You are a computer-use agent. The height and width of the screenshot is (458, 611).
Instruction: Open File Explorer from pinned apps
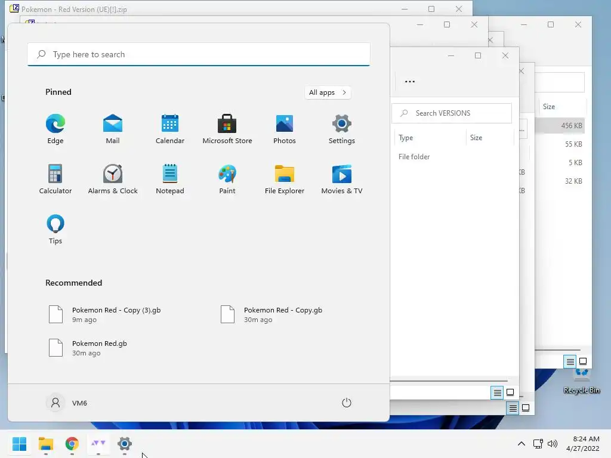click(x=285, y=179)
